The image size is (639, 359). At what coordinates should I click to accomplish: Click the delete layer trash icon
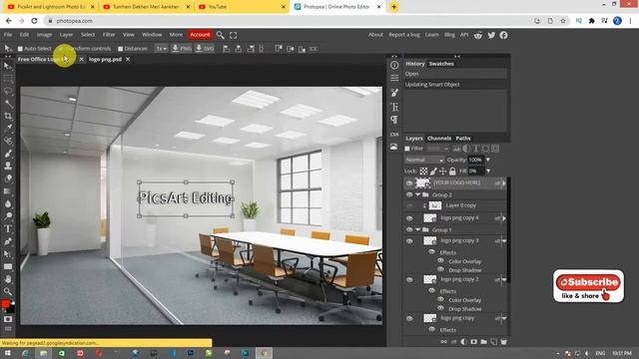coord(503,342)
